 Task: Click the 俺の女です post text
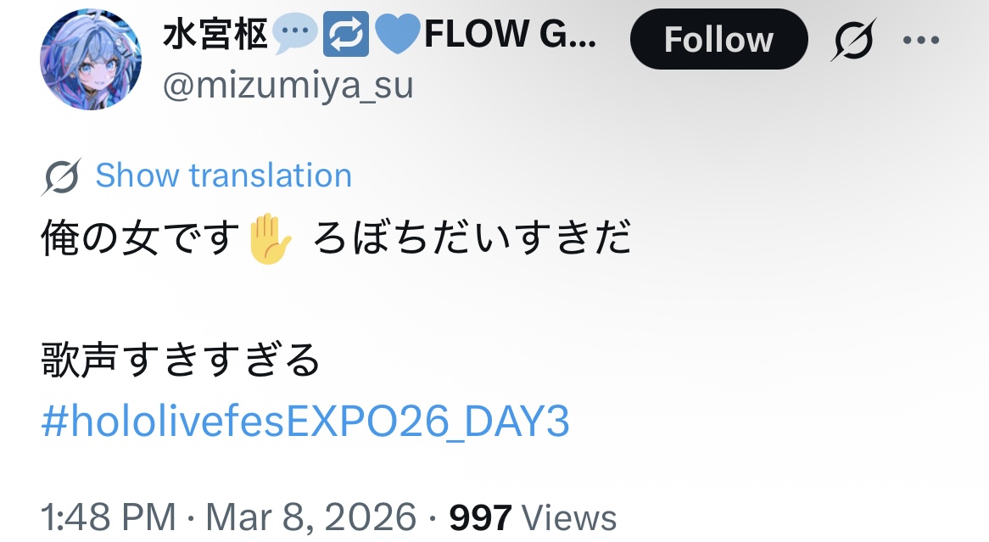140,237
